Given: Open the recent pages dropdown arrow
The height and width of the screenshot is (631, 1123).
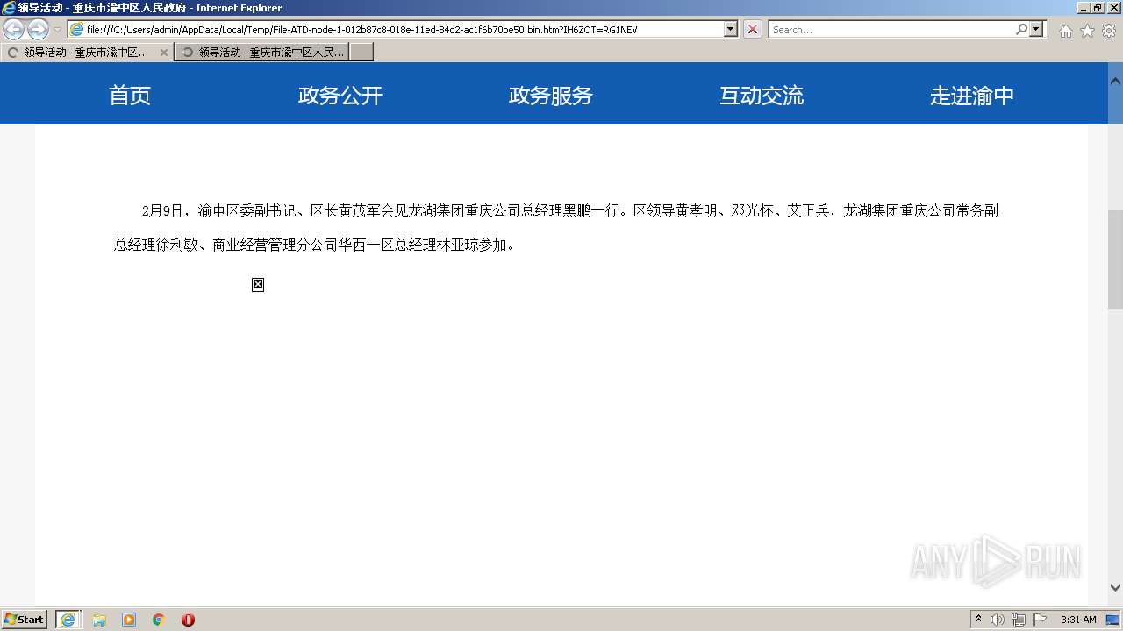Looking at the screenshot, I should point(57,30).
